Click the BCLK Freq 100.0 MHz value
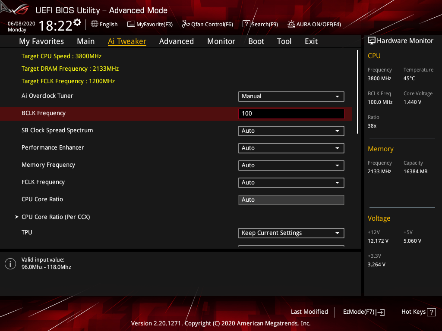Image resolution: width=442 pixels, height=331 pixels. coord(380,102)
